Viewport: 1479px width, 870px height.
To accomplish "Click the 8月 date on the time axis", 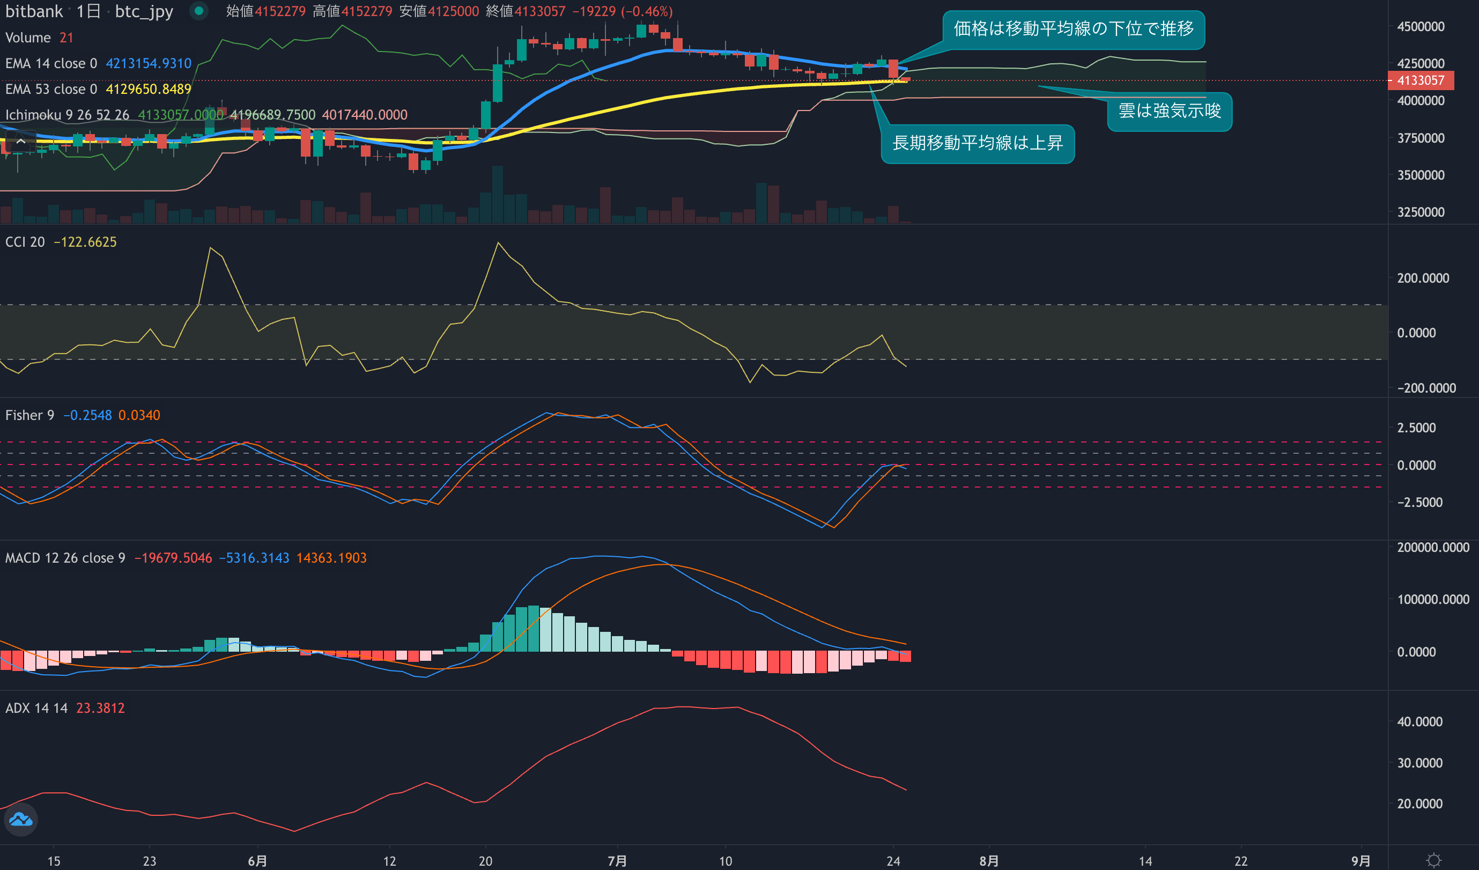I will click(989, 860).
